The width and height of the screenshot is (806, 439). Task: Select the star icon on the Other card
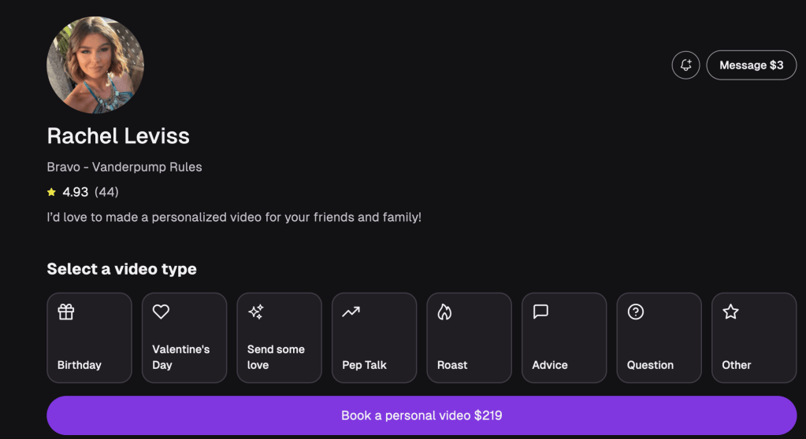point(730,312)
